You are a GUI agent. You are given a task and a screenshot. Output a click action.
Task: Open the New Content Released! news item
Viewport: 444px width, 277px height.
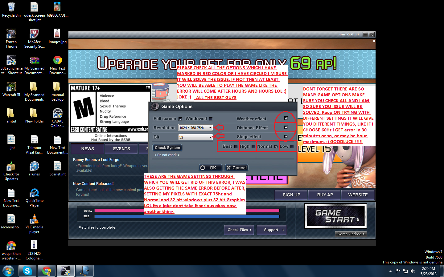[x=93, y=184]
